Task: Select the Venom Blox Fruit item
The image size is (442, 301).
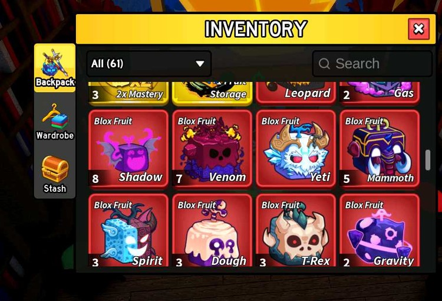Action: point(212,149)
